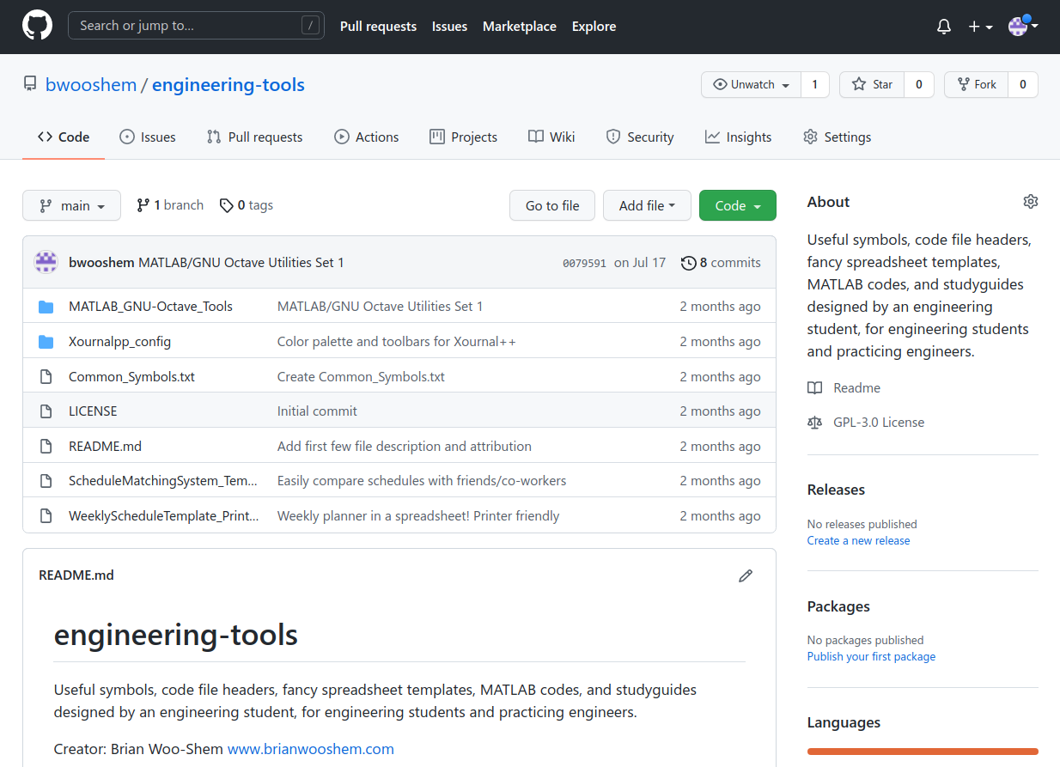Open the LICENSE file name link
The width and height of the screenshot is (1060, 767).
tap(93, 411)
